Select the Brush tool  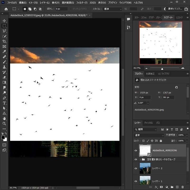point(4,62)
